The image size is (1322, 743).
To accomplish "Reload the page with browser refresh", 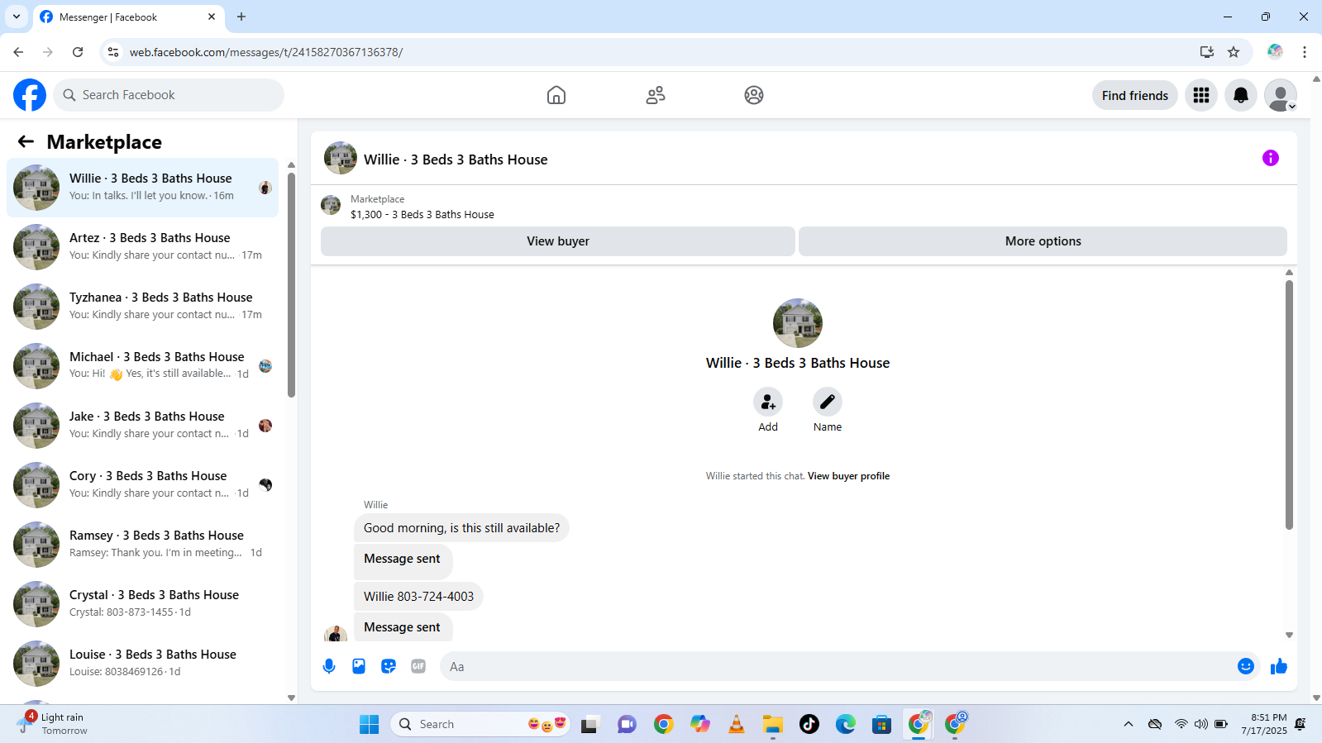I will pyautogui.click(x=78, y=52).
